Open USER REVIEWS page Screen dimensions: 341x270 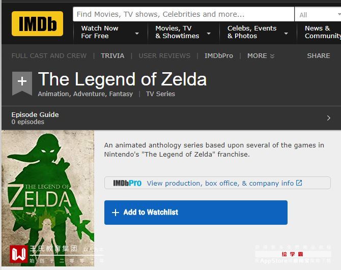coord(164,55)
